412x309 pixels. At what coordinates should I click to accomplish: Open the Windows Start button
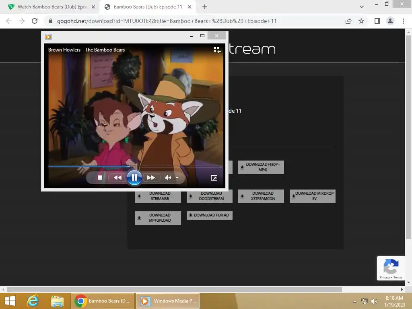pos(10,301)
